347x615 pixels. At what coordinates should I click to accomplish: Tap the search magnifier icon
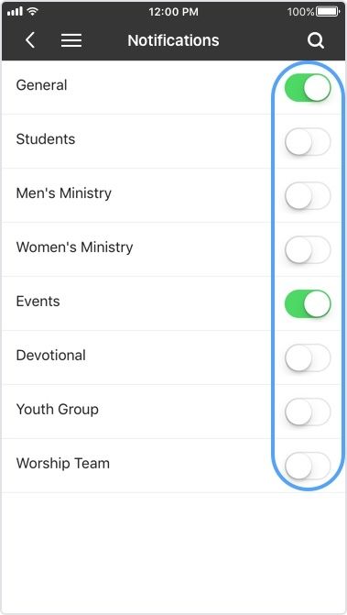coord(316,40)
